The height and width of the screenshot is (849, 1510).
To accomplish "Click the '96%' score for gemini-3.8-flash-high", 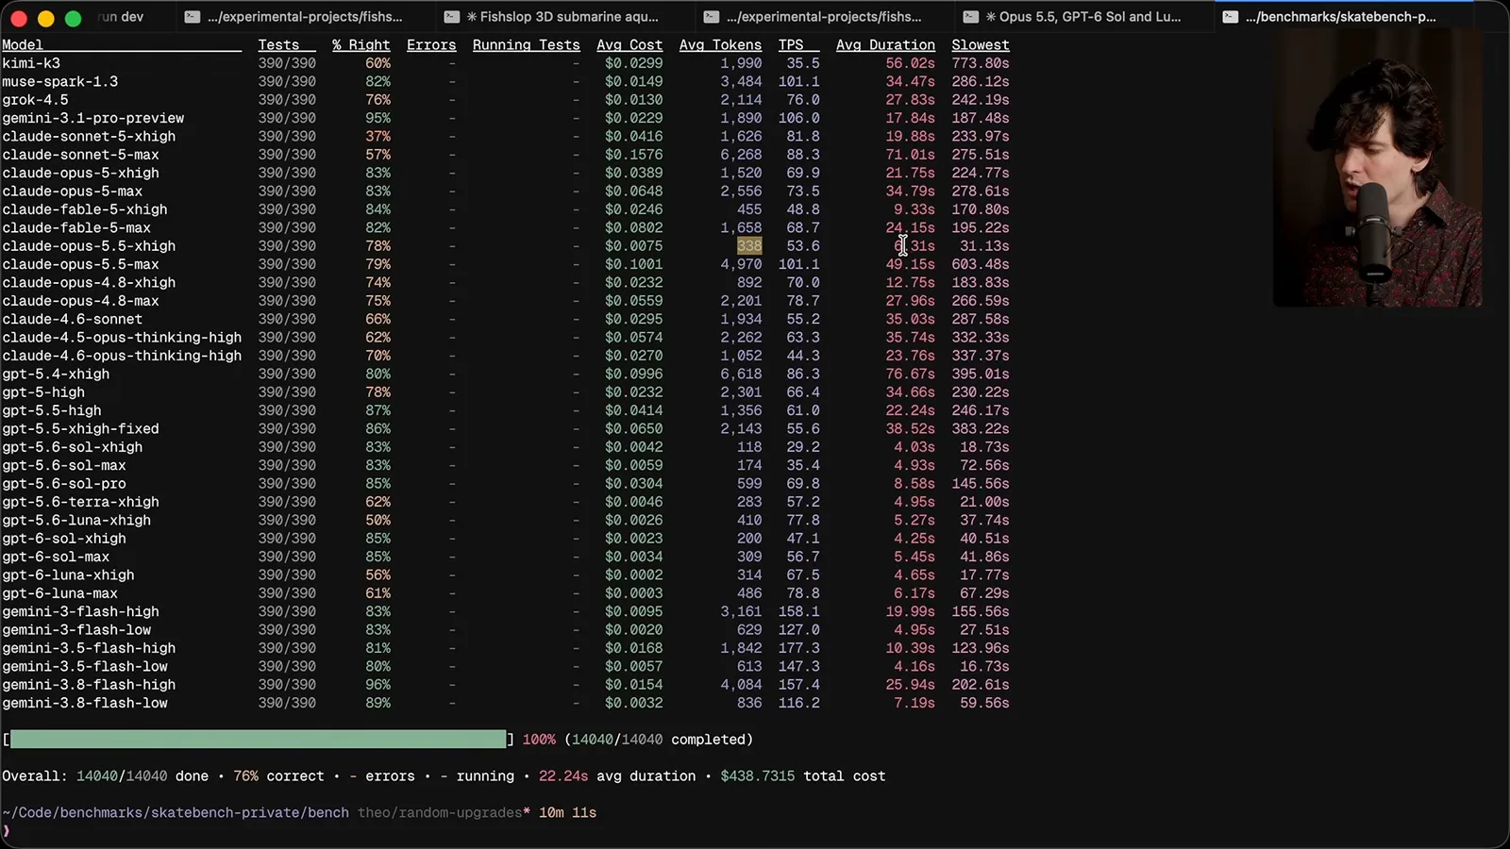I will [378, 685].
